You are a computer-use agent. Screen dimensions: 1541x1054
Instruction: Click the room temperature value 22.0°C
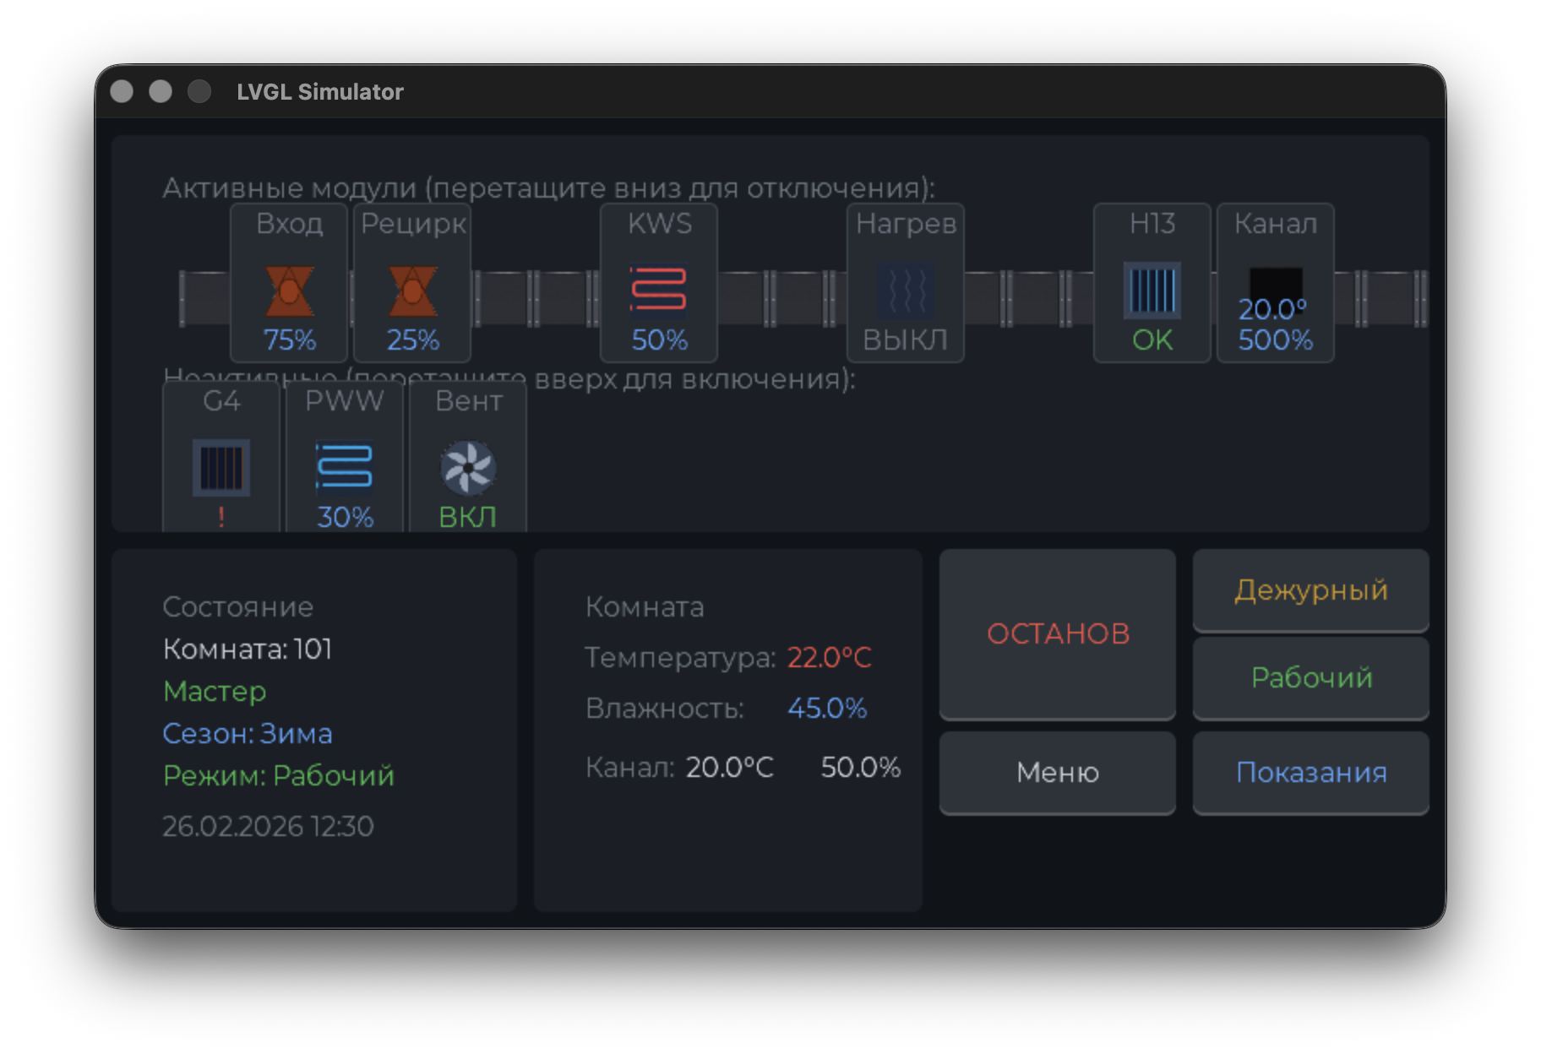[x=829, y=657]
